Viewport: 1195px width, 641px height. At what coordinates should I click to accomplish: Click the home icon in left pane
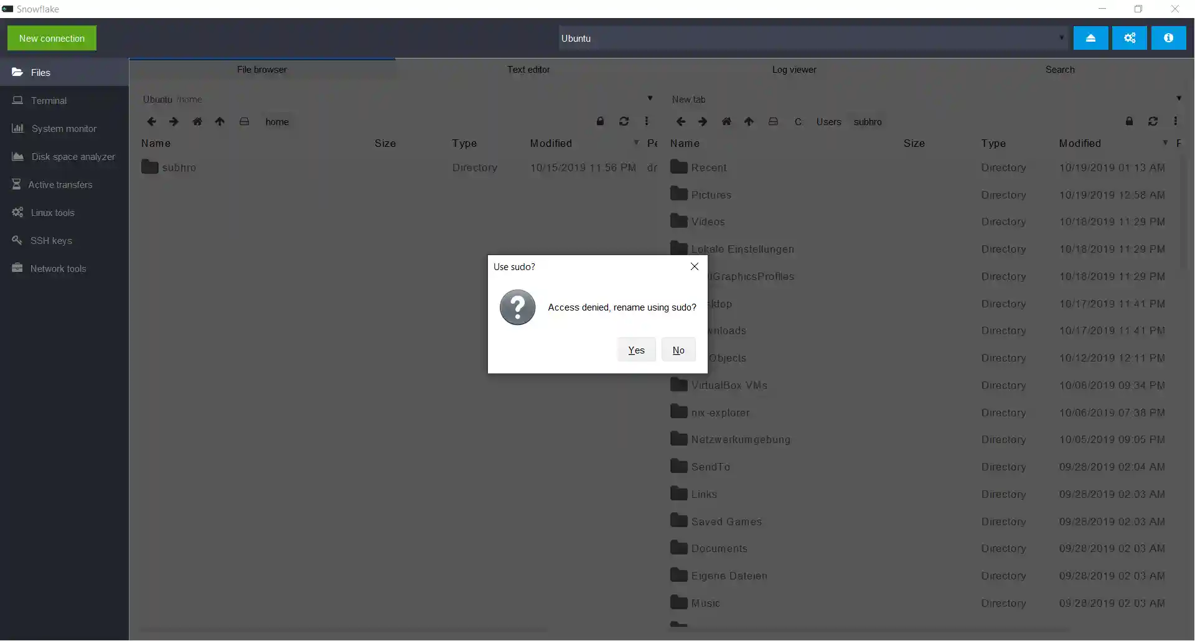197,122
